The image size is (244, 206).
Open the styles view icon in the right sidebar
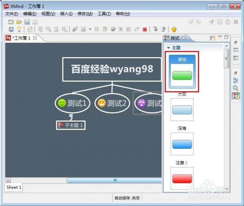point(236,96)
